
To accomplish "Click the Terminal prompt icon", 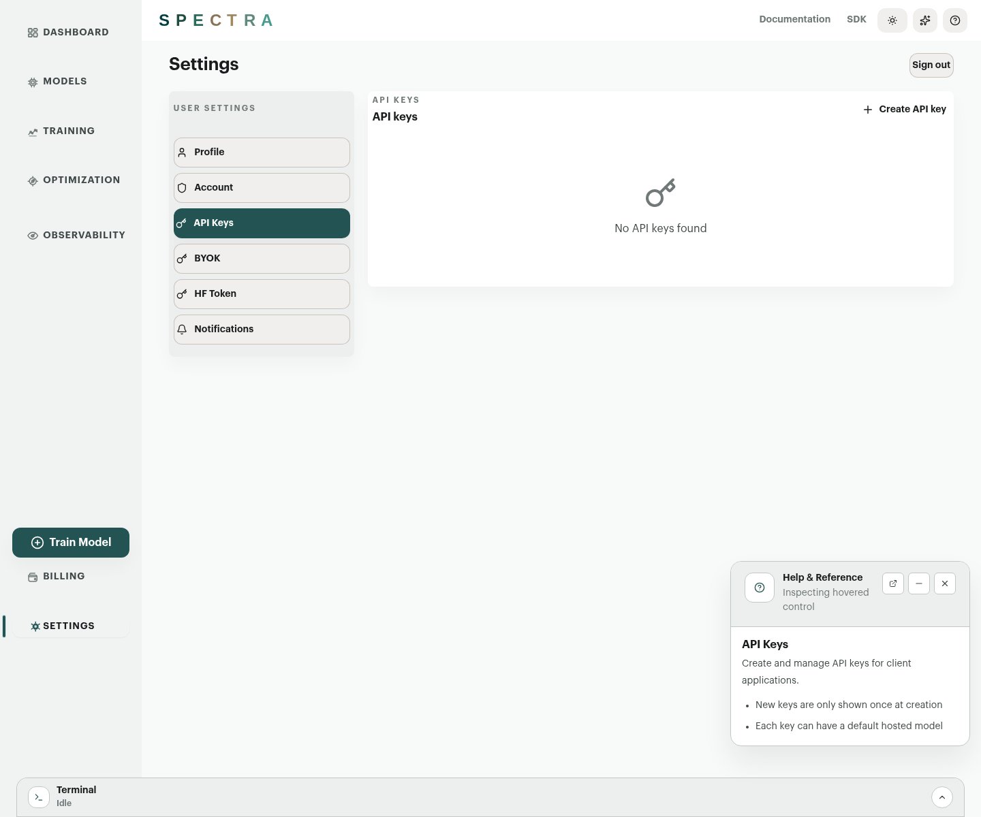I will pos(39,797).
